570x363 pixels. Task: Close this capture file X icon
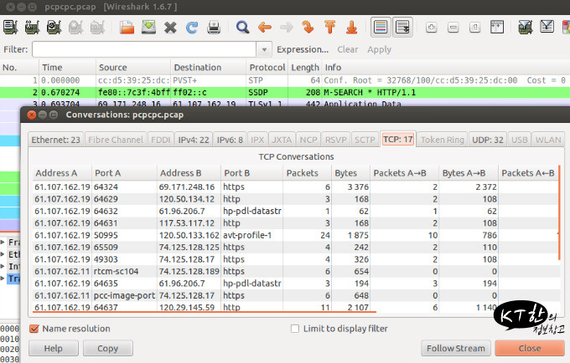[170, 28]
